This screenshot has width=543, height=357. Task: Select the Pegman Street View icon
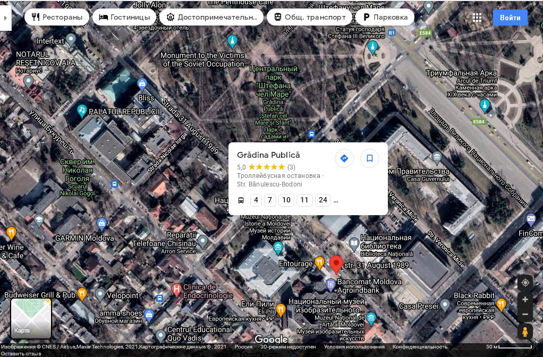[525, 331]
